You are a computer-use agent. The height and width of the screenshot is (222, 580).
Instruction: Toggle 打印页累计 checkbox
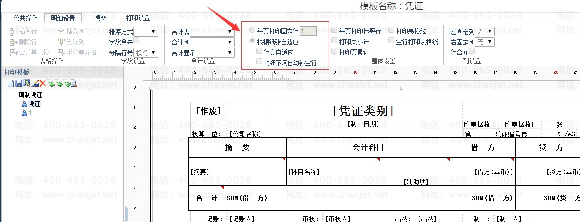(335, 51)
